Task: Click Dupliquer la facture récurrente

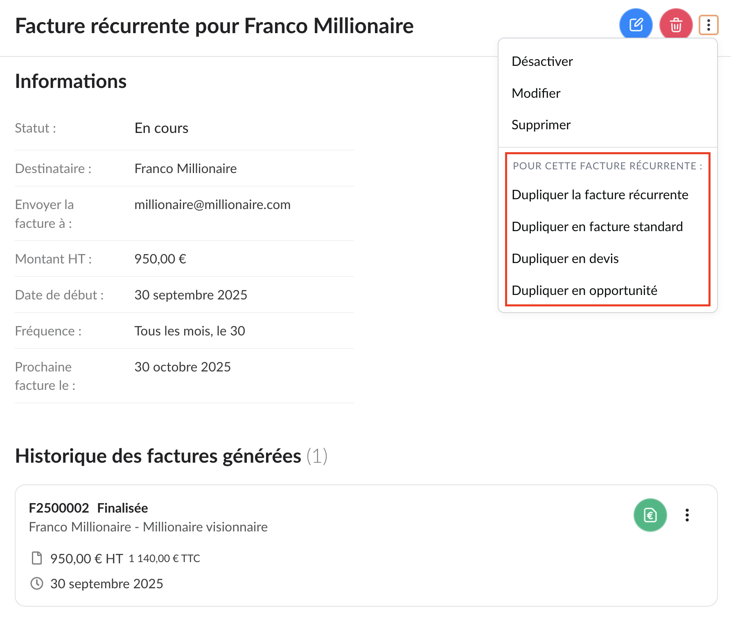Action: tap(600, 195)
